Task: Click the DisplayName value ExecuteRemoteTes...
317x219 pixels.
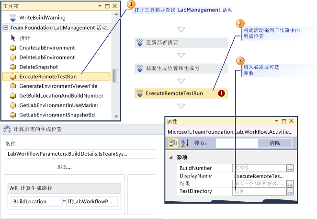Action: pyautogui.click(x=259, y=176)
